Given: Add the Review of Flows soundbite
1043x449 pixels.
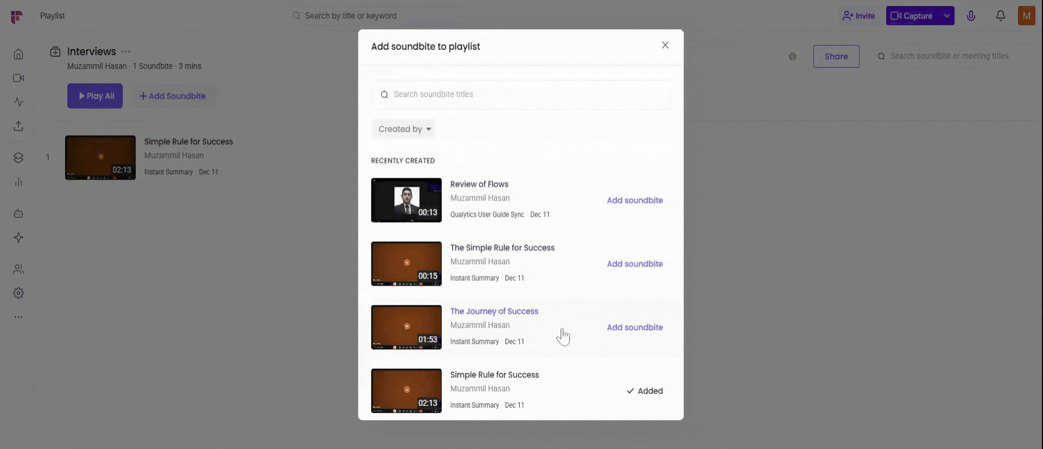Looking at the screenshot, I should [634, 200].
